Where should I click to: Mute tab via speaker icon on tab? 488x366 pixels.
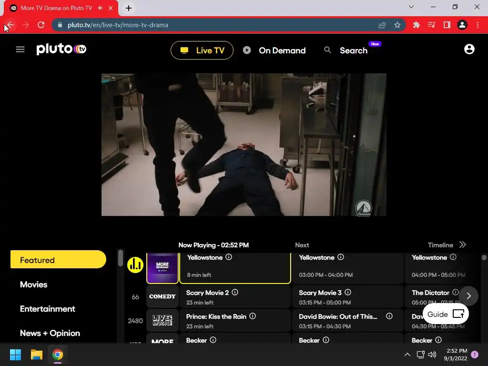tap(100, 8)
